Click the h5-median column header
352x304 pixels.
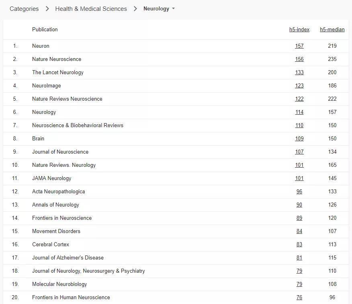pos(332,29)
